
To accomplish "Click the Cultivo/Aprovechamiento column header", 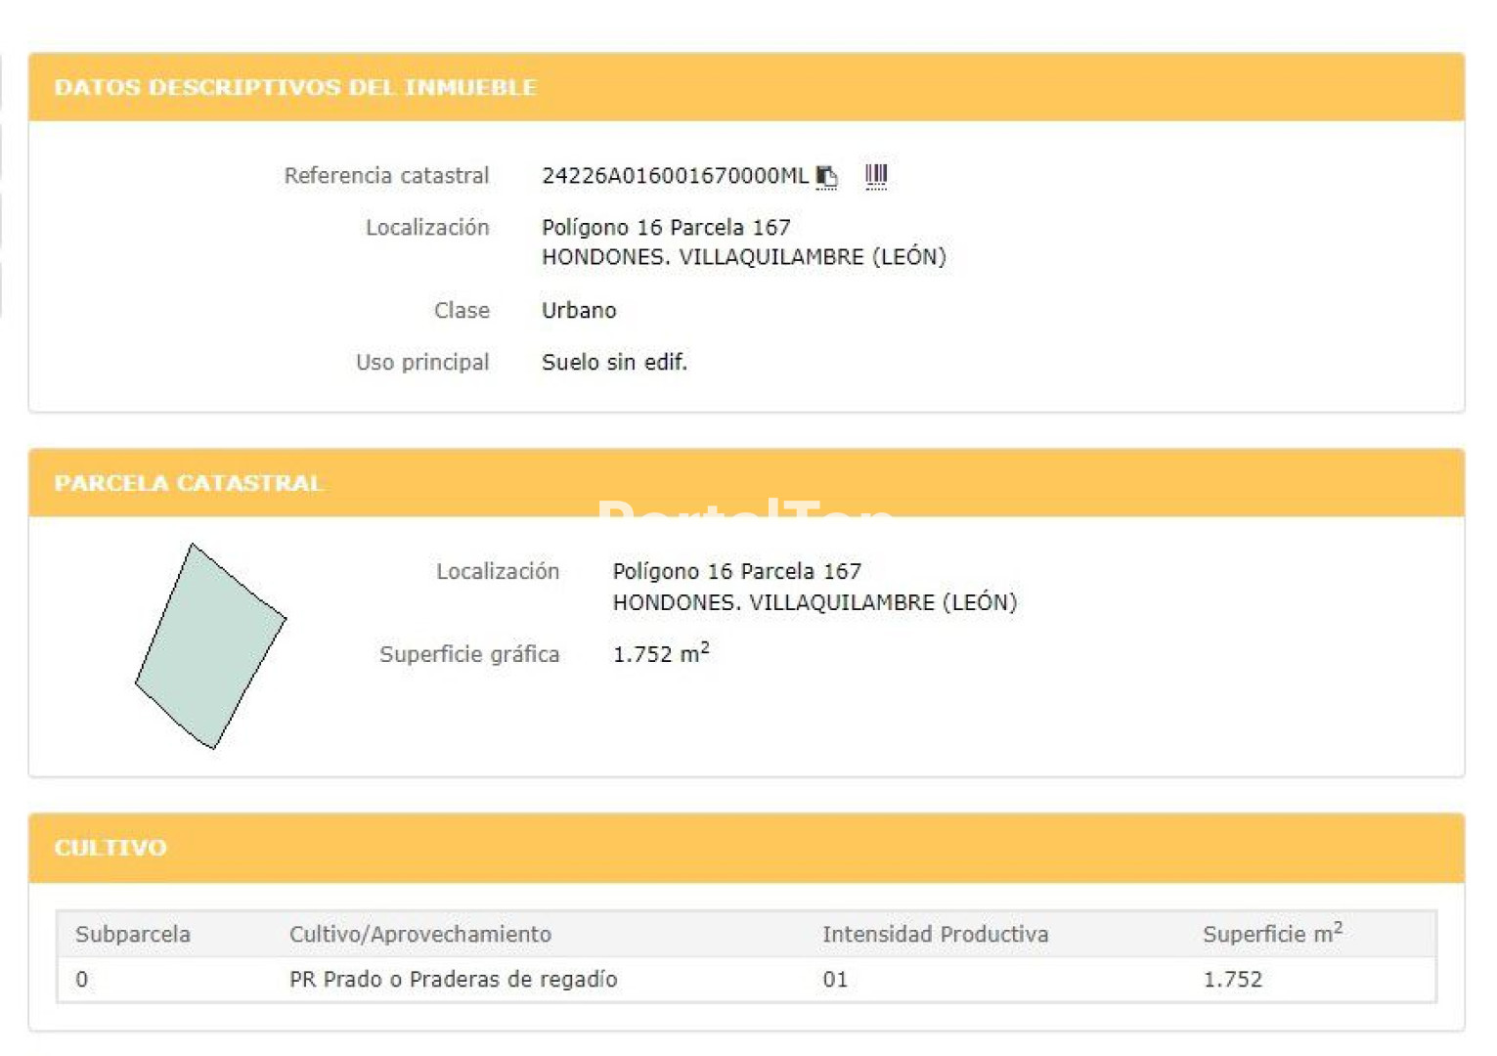I will pos(420,935).
